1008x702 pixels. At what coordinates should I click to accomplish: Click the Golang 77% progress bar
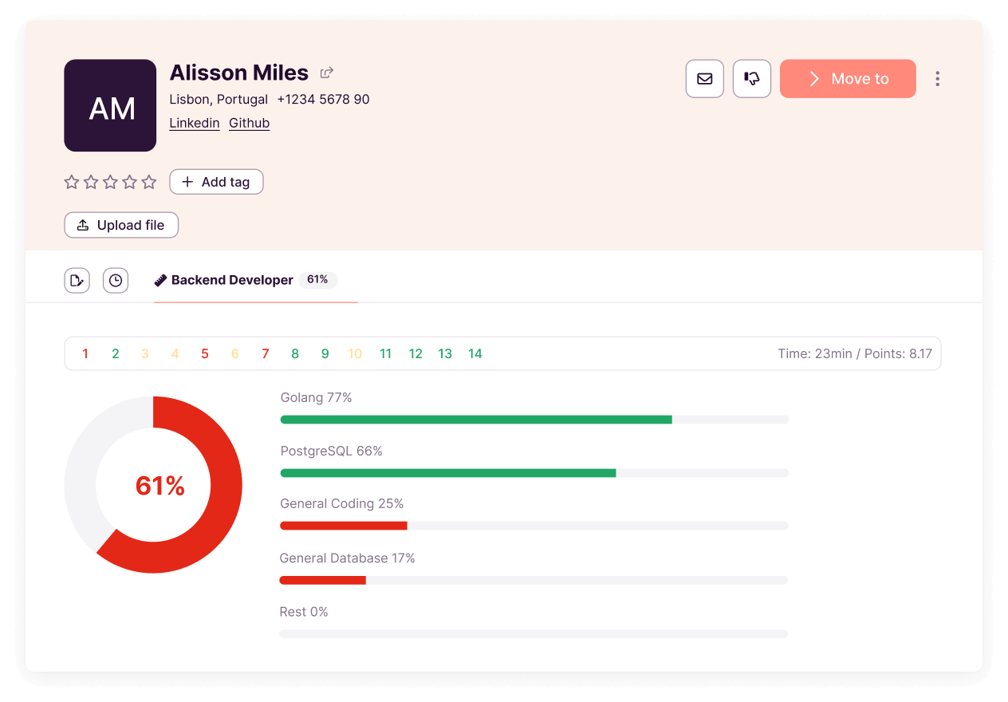pos(534,420)
